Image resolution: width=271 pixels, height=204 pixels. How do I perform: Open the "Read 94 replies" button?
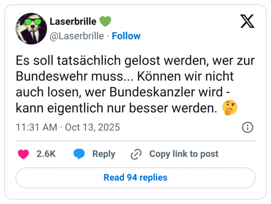[x=135, y=177]
